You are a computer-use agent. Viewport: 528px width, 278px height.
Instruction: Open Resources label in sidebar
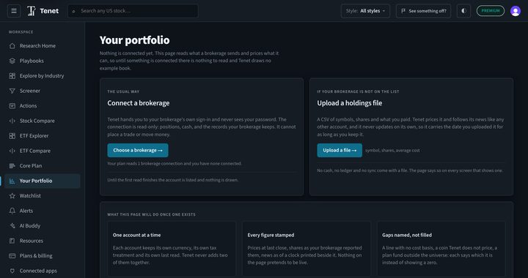pyautogui.click(x=32, y=241)
